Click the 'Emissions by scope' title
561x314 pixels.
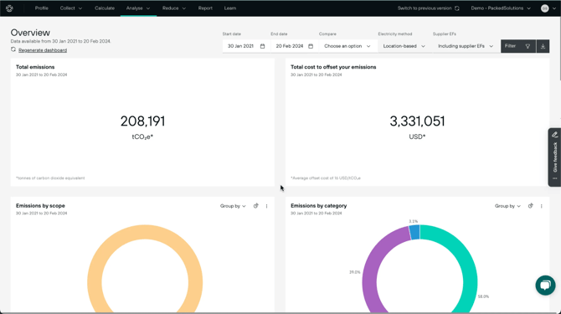tap(40, 206)
